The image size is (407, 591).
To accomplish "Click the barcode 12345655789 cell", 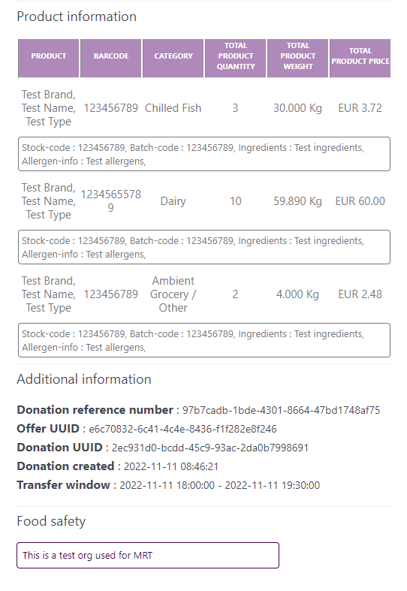I will [x=111, y=201].
